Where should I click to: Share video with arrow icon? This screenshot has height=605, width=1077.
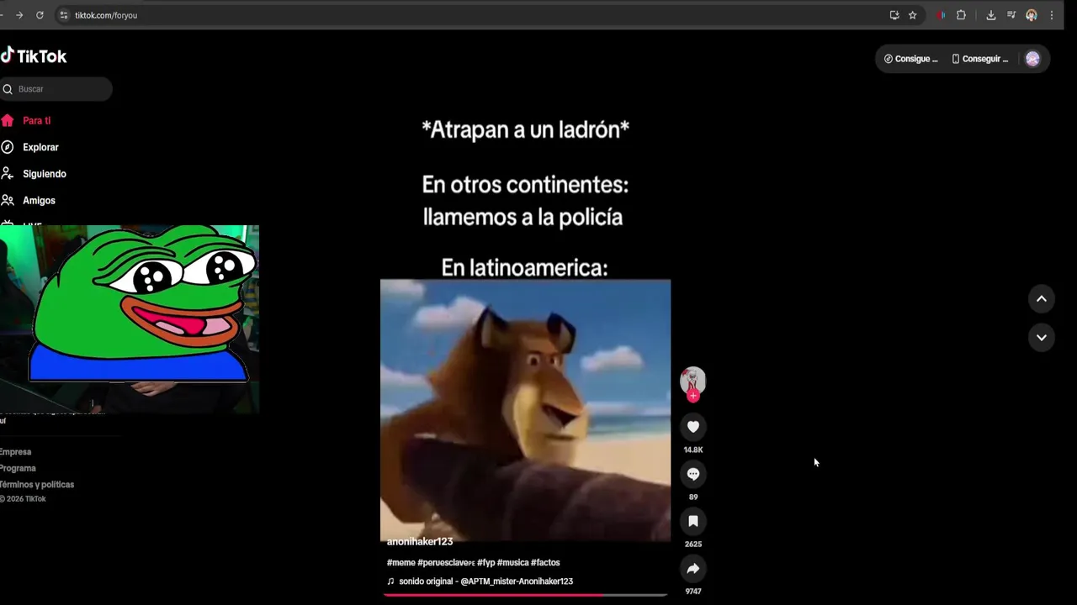[693, 569]
